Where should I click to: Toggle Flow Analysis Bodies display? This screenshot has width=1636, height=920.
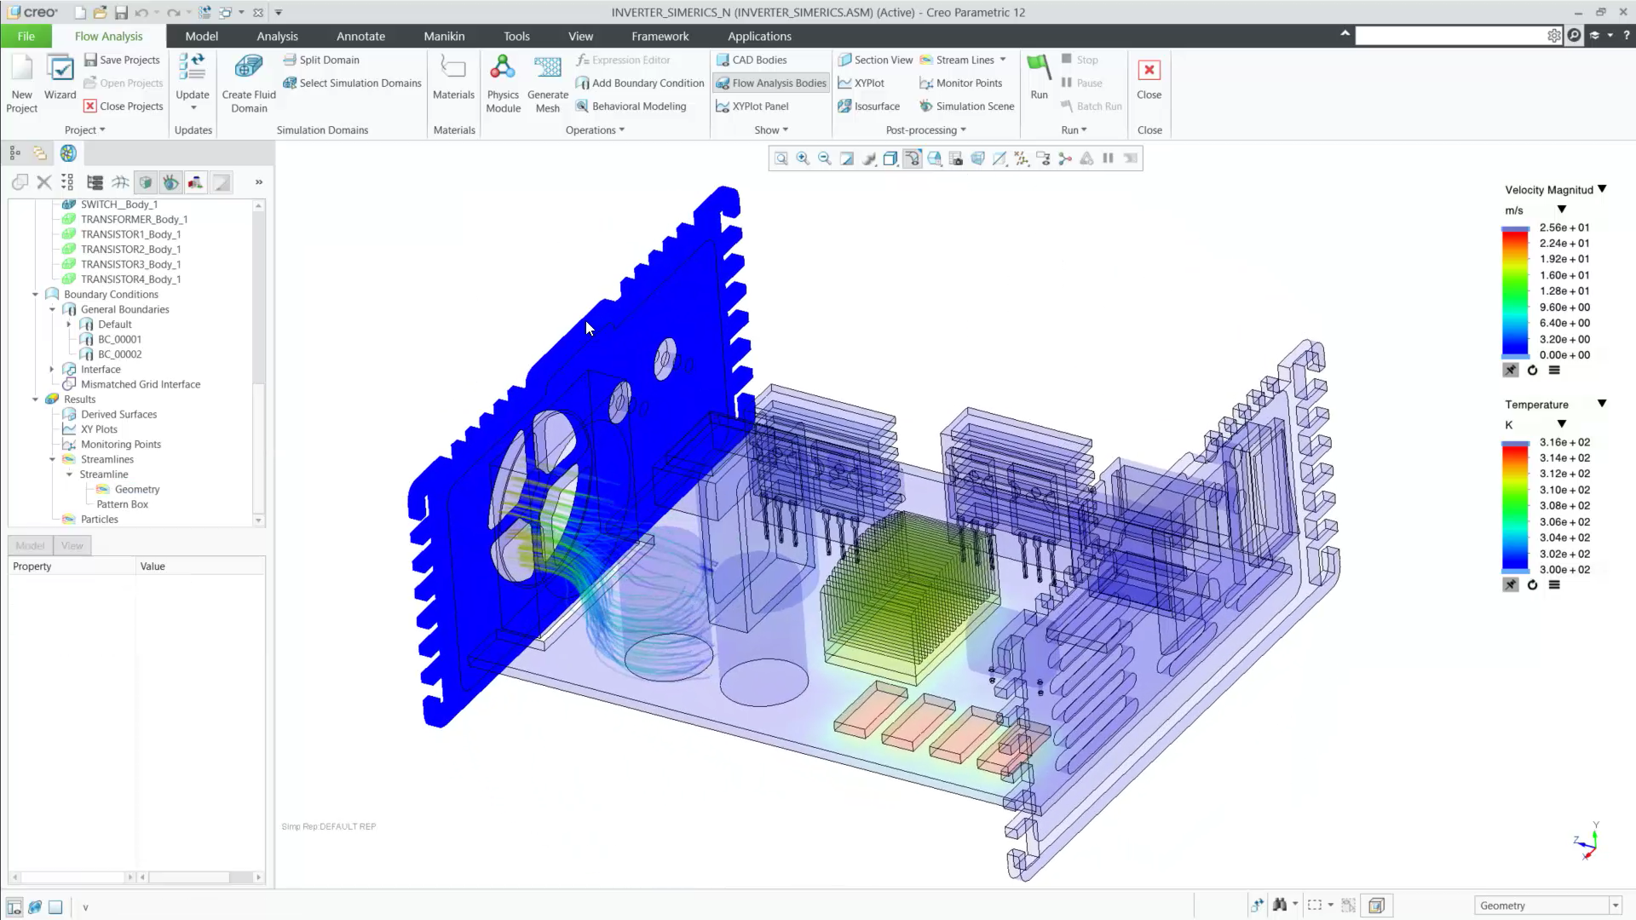771,83
